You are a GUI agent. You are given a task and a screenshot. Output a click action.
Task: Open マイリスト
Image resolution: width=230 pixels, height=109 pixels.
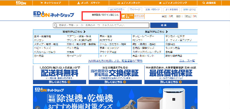click(139, 16)
